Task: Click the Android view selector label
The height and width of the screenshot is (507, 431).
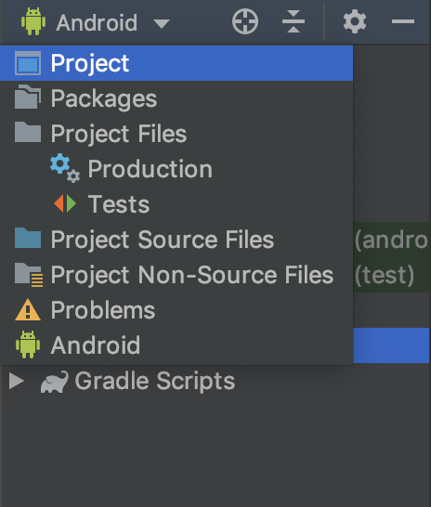Action: 97,22
